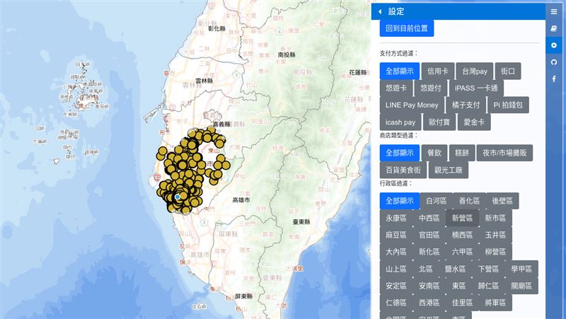Filter payment by 橘子支付
The height and width of the screenshot is (319, 566).
click(466, 105)
